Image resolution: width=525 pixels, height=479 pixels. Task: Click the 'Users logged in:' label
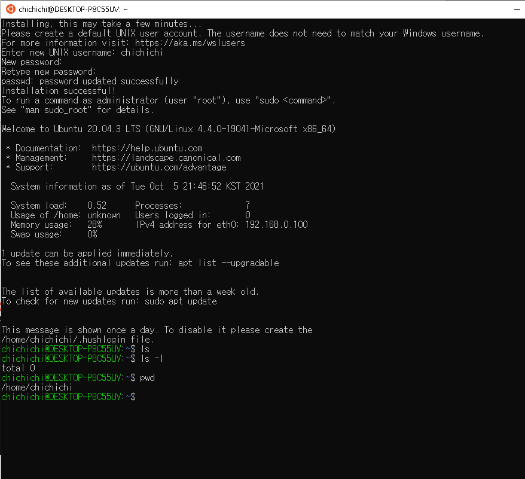[173, 215]
